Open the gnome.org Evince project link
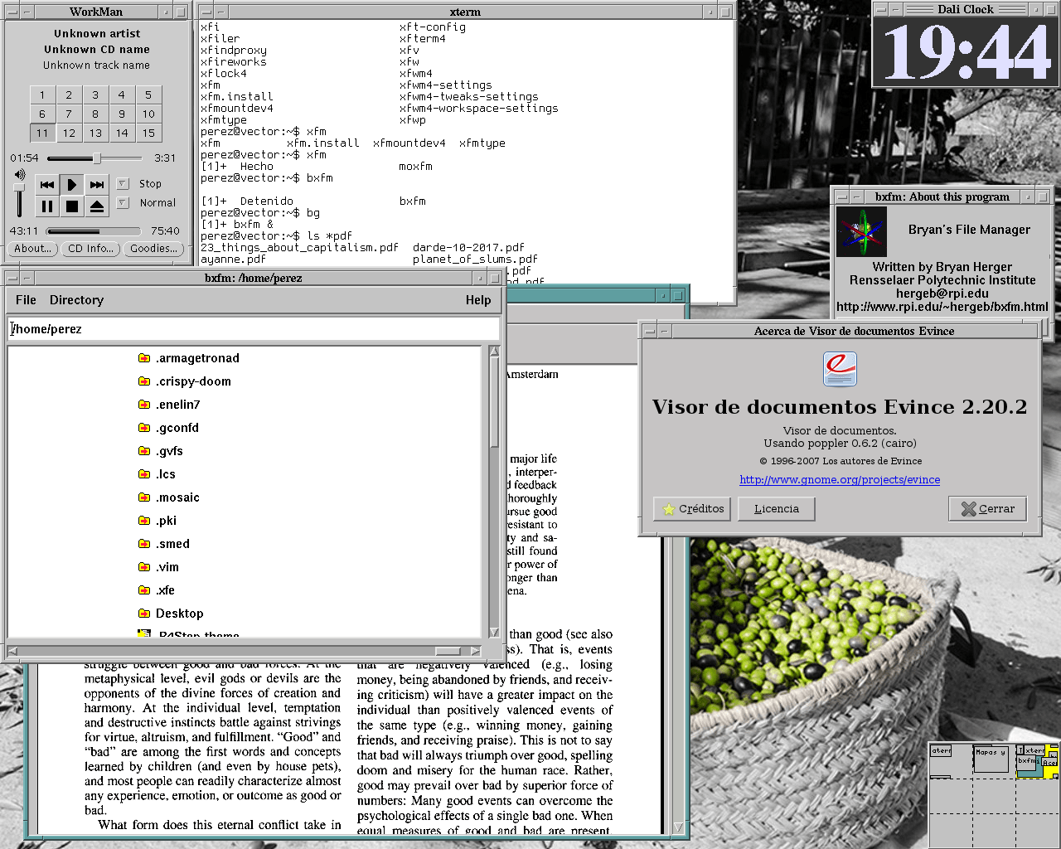The height and width of the screenshot is (849, 1061). click(x=840, y=480)
